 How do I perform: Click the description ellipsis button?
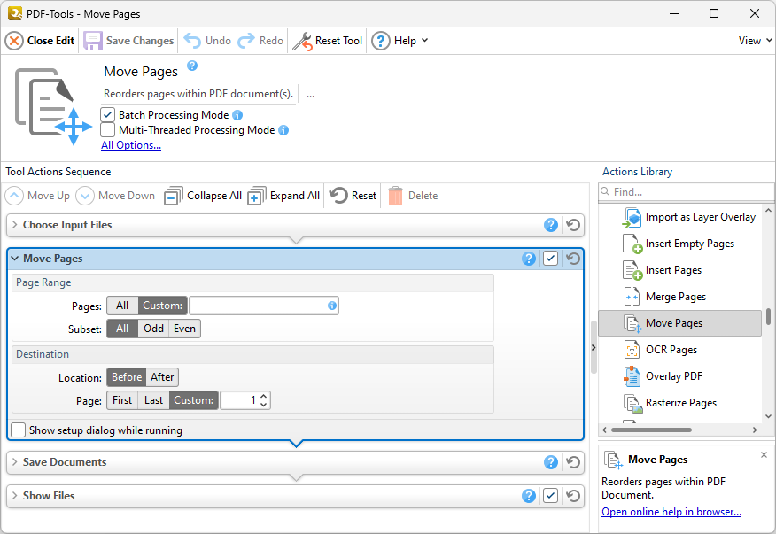coord(310,95)
